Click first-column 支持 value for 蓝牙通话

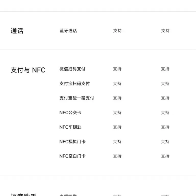117,31
